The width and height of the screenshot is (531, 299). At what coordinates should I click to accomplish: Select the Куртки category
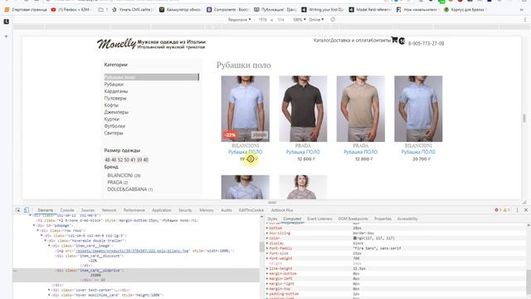112,119
